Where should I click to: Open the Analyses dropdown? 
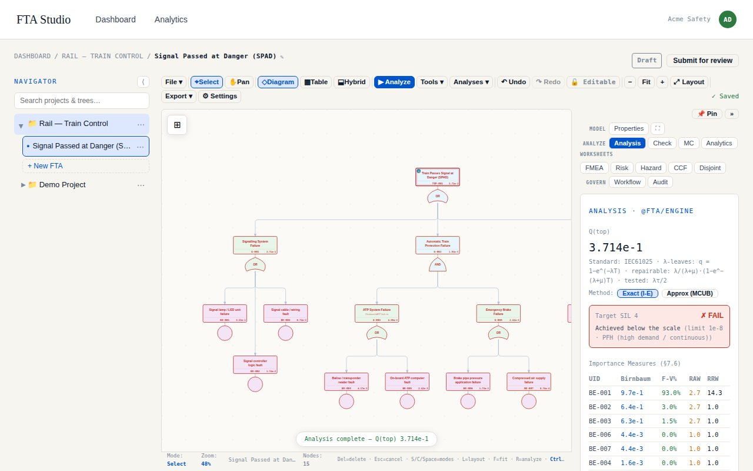tap(471, 82)
